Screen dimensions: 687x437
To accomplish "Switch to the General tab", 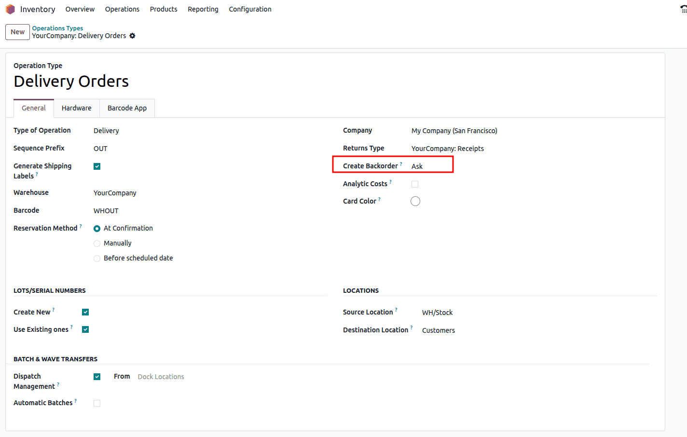I will 34,108.
